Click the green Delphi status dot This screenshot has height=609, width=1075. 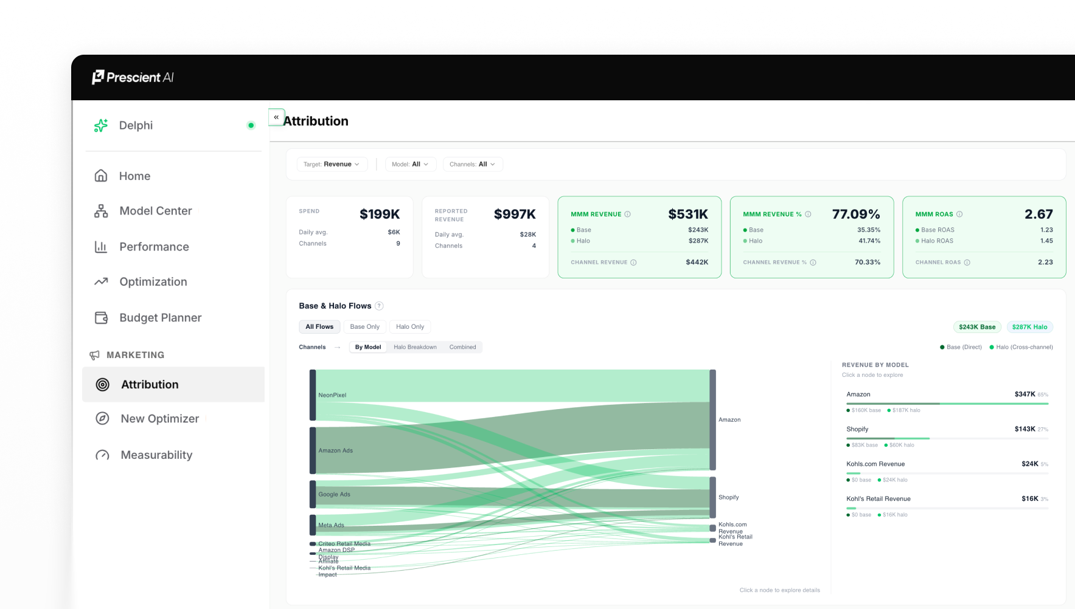(x=251, y=125)
